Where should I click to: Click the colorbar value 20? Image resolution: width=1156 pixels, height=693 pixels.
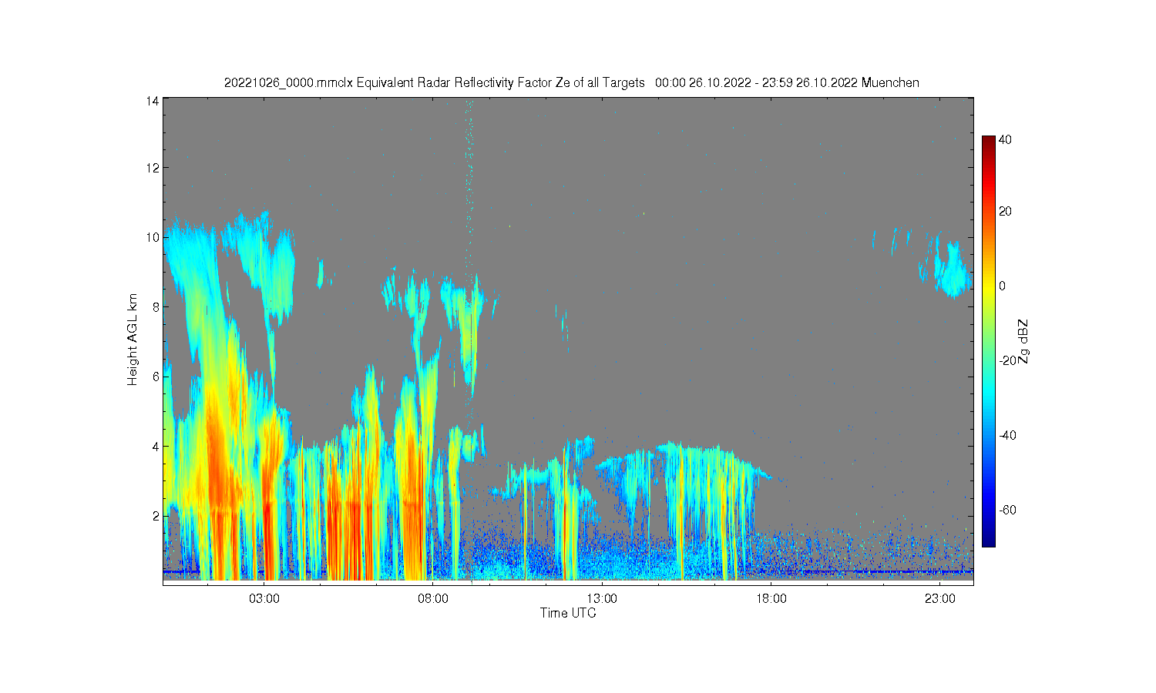1006,211
